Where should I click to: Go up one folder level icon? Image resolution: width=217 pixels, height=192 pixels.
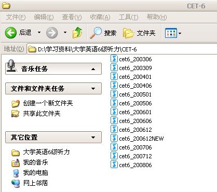tap(77, 33)
